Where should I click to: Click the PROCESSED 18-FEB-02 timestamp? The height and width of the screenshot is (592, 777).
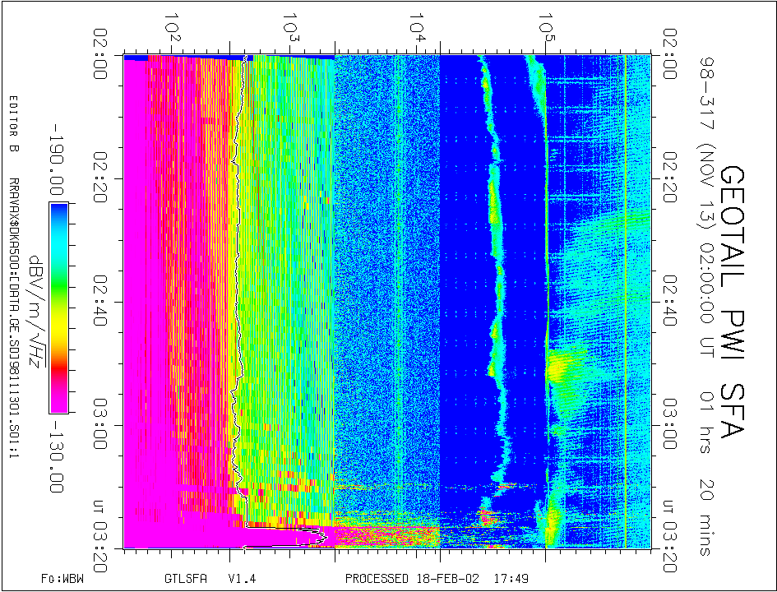(412, 578)
